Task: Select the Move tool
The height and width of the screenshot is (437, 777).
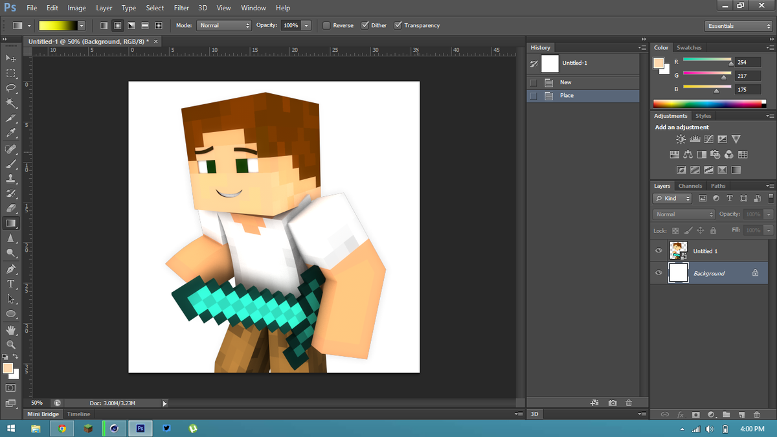Action: pos(10,58)
